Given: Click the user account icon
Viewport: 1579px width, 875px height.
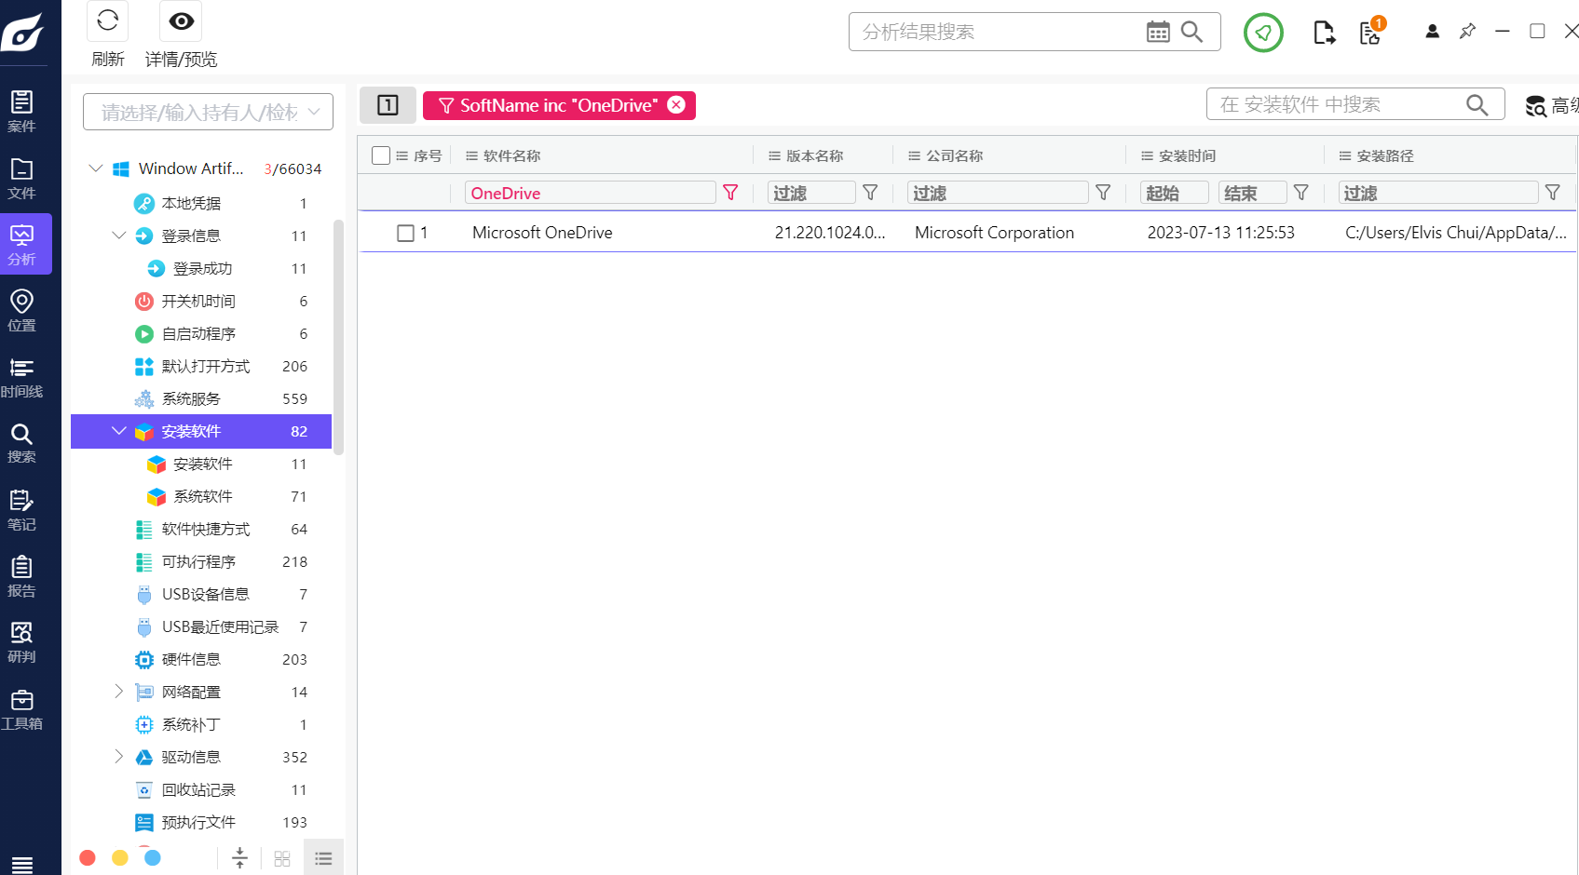Looking at the screenshot, I should point(1433,32).
